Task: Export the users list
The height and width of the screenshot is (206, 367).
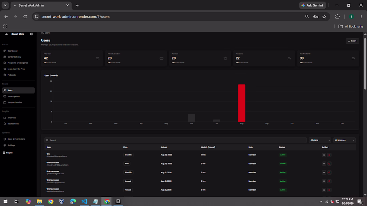Action: (x=352, y=41)
